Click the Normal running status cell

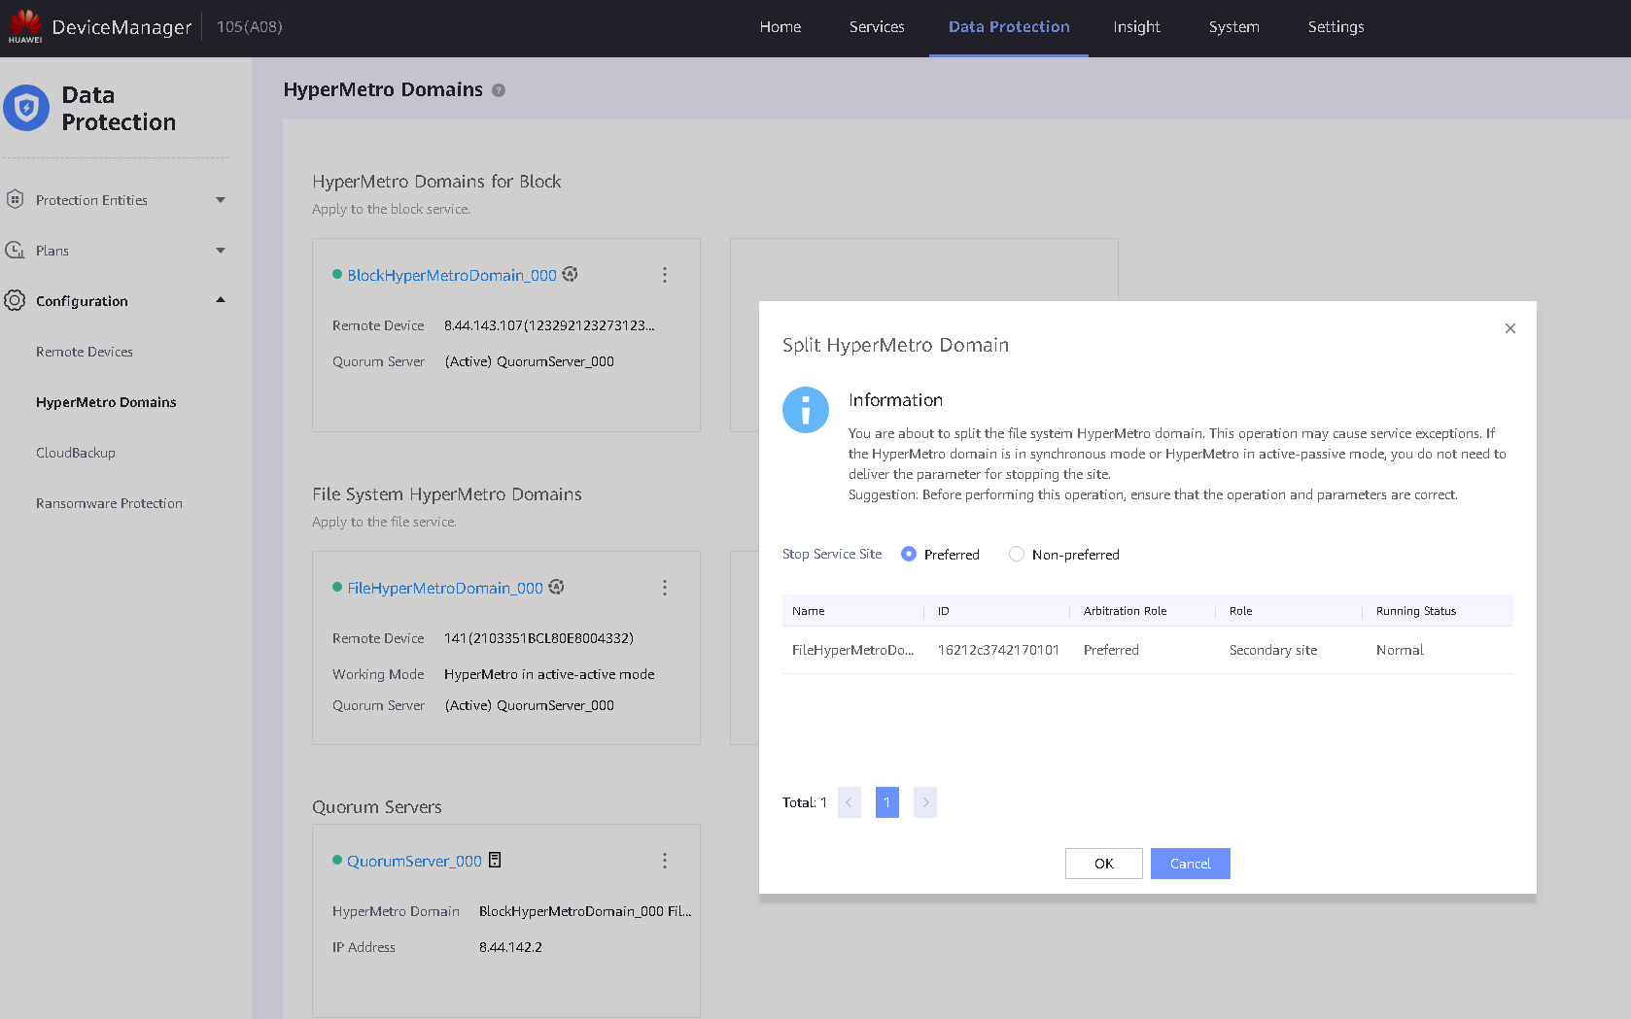(1400, 650)
